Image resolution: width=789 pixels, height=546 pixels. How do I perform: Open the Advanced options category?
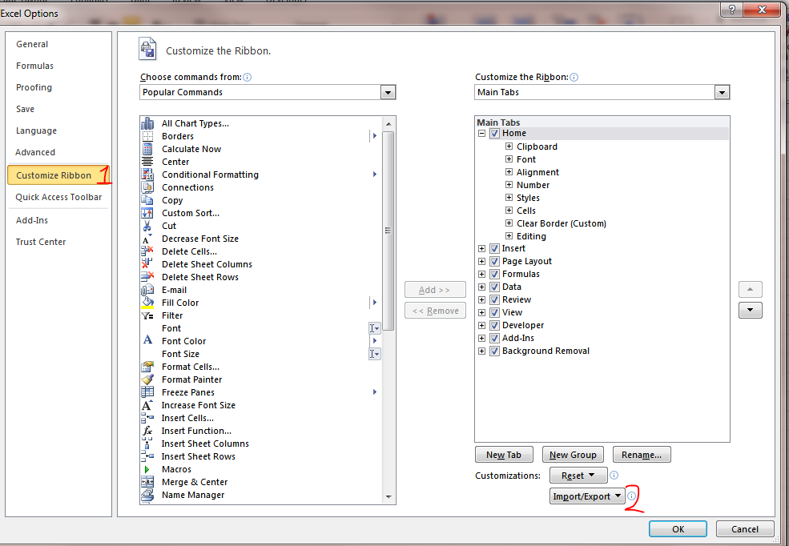pos(35,152)
